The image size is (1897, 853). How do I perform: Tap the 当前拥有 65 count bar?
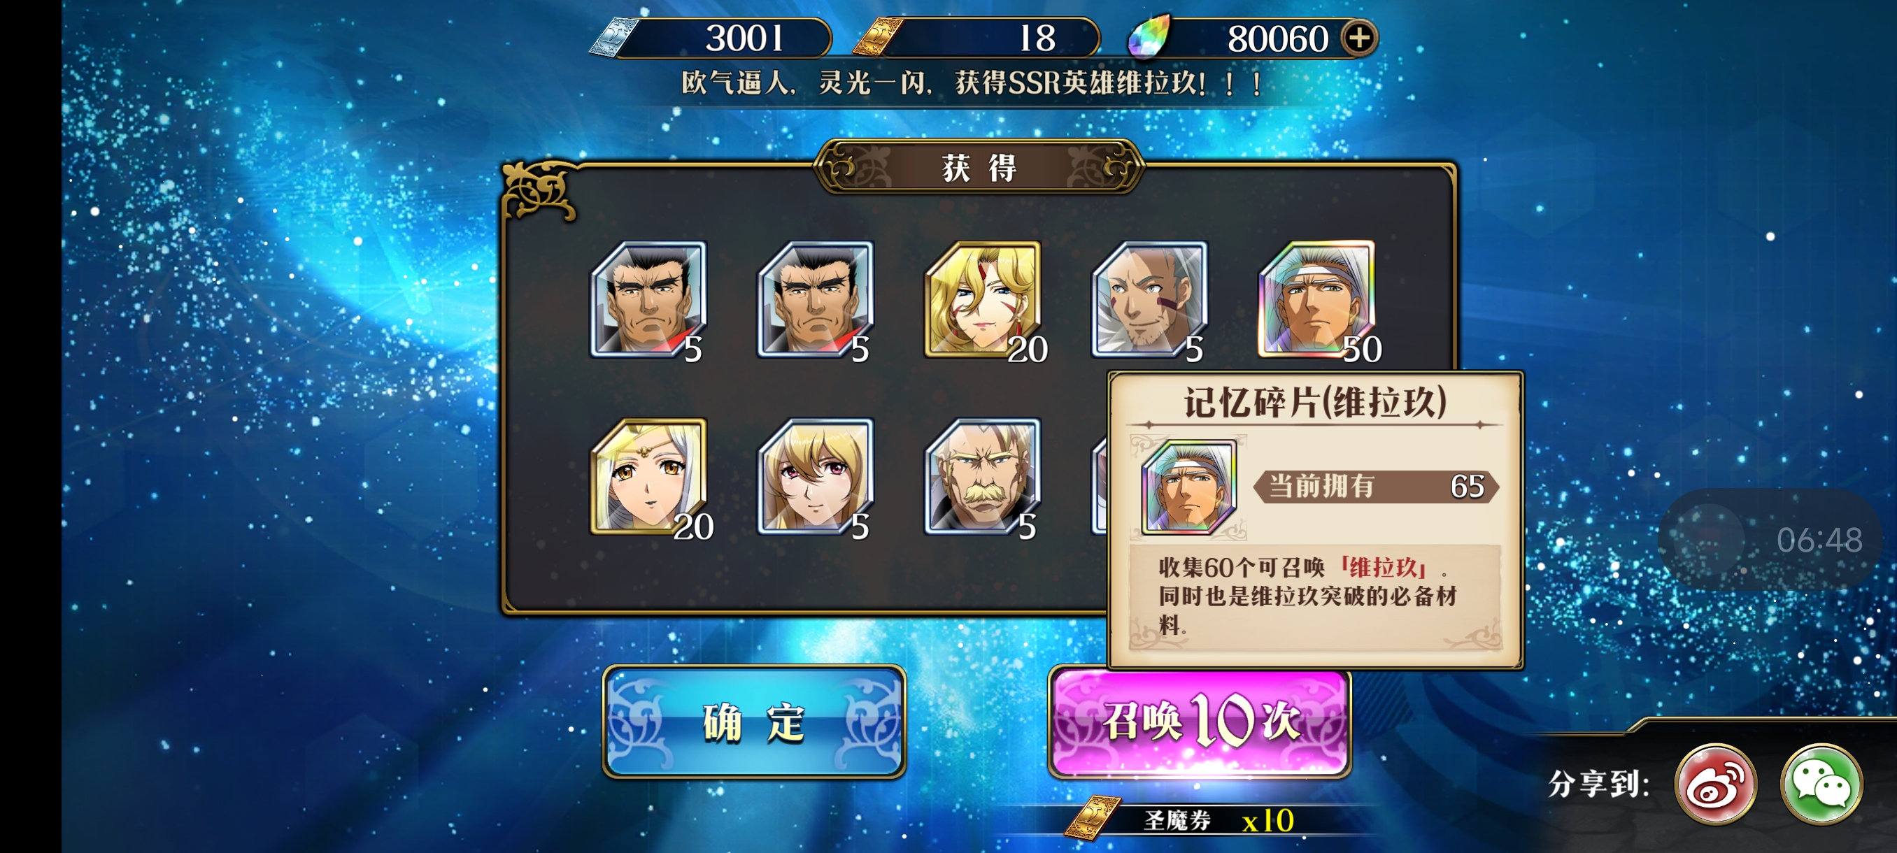[1376, 487]
